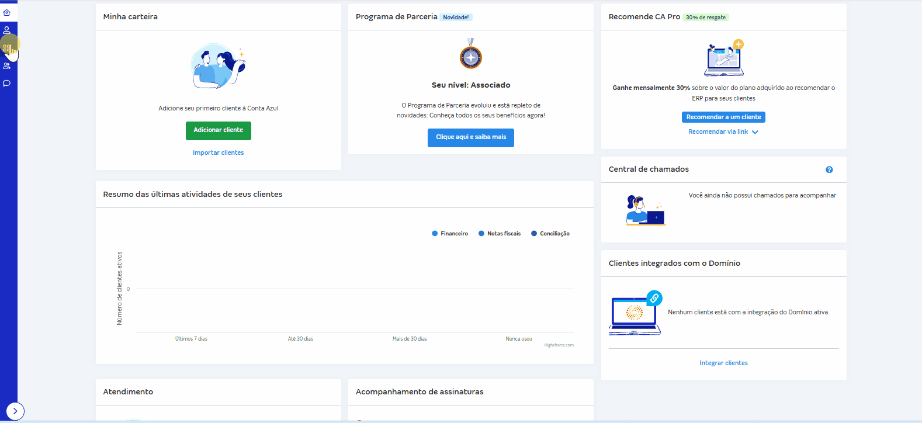Image resolution: width=922 pixels, height=423 pixels.
Task: Click the Associado level medal icon
Action: [471, 54]
